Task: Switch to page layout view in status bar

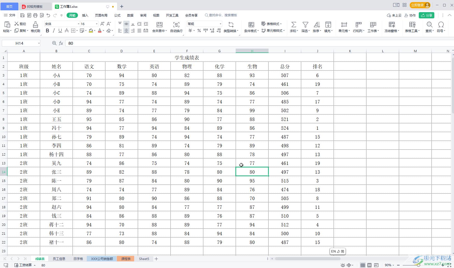Action: [x=370, y=265]
